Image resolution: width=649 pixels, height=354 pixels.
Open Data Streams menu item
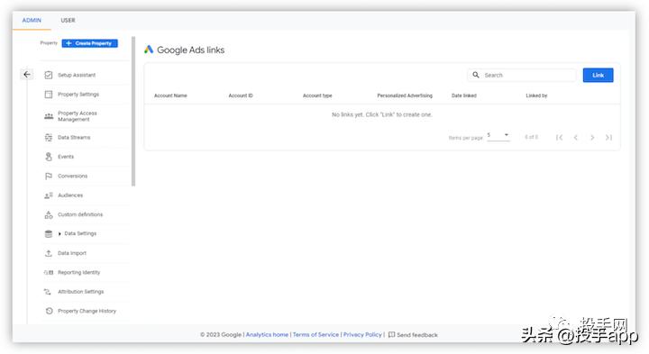coord(74,137)
